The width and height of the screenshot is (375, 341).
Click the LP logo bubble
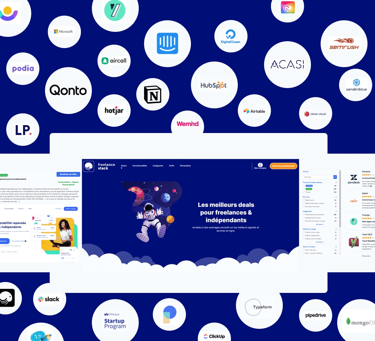pos(23,130)
